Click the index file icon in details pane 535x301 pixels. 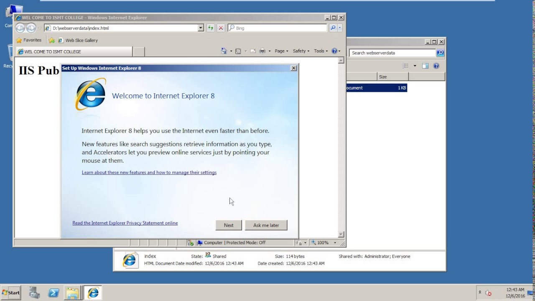coord(130,260)
